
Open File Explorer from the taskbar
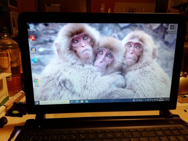coord(82,101)
